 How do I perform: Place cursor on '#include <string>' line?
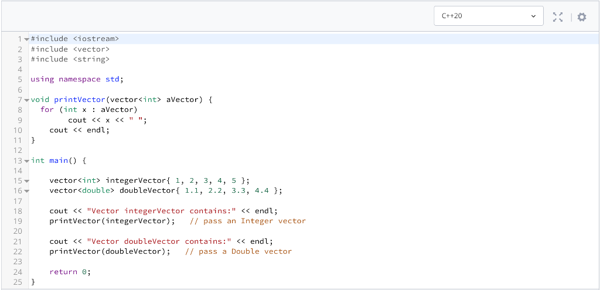point(70,59)
